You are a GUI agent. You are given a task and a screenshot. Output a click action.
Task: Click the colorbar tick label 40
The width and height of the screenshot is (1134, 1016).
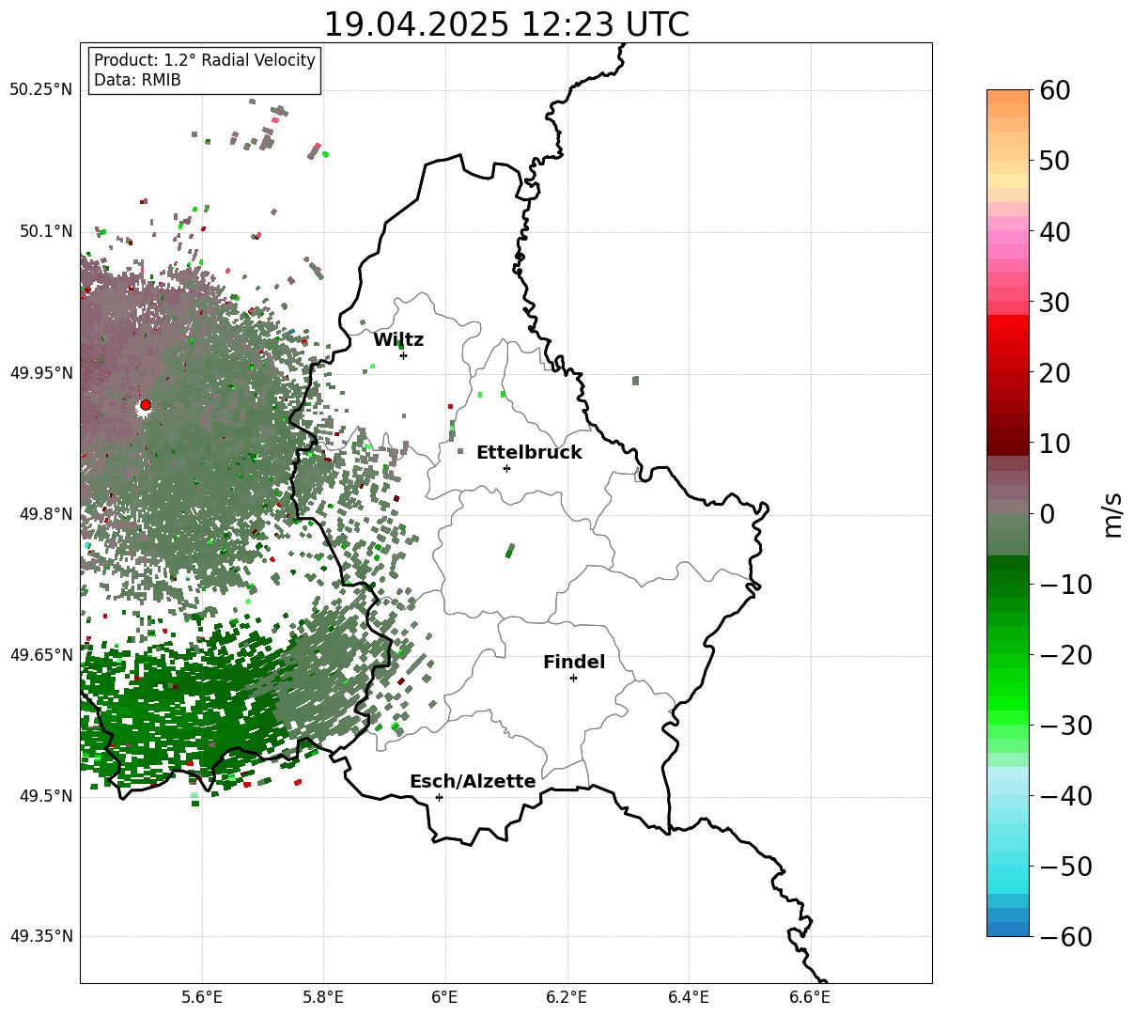(1056, 231)
